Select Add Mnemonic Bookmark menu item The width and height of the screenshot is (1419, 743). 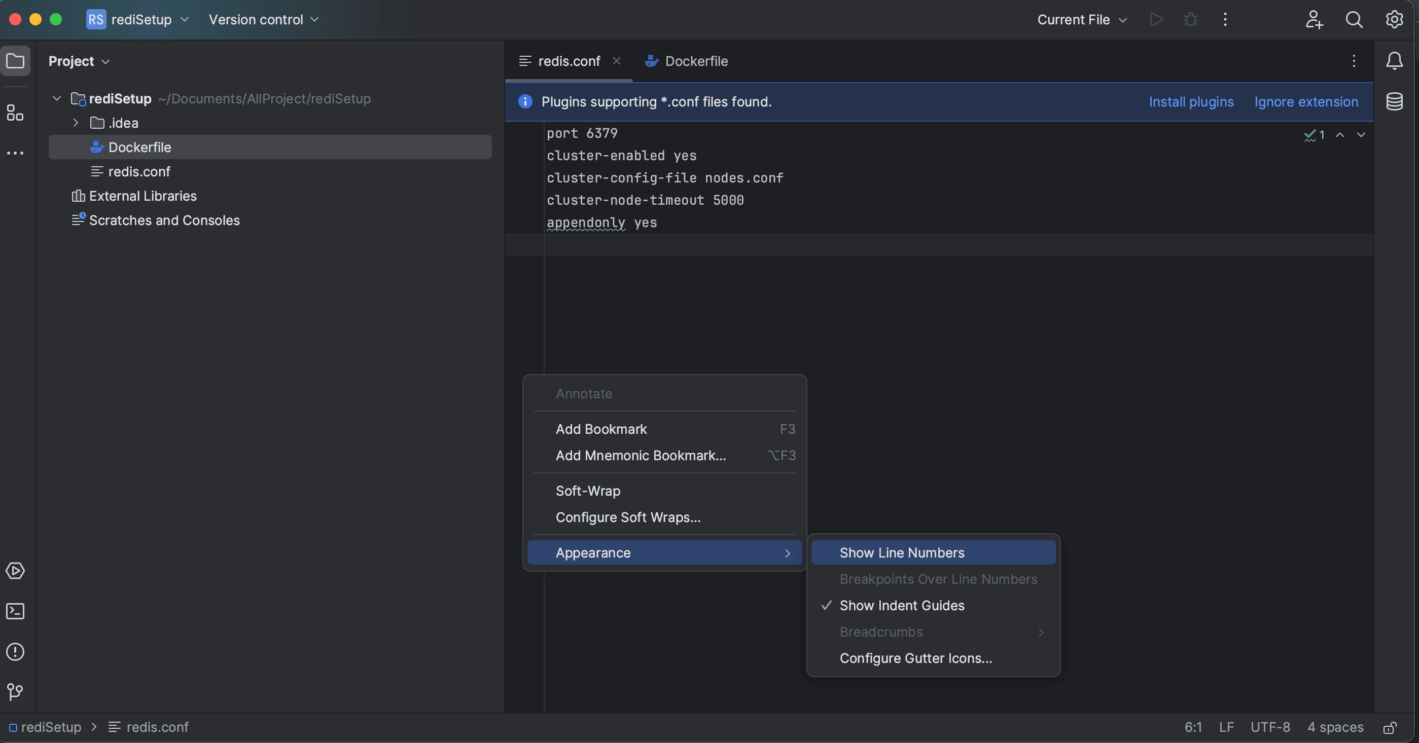[x=664, y=456]
